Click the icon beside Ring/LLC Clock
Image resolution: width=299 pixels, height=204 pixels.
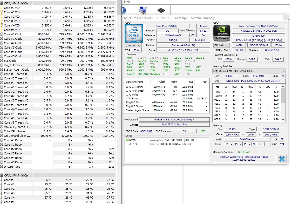(2, 65)
